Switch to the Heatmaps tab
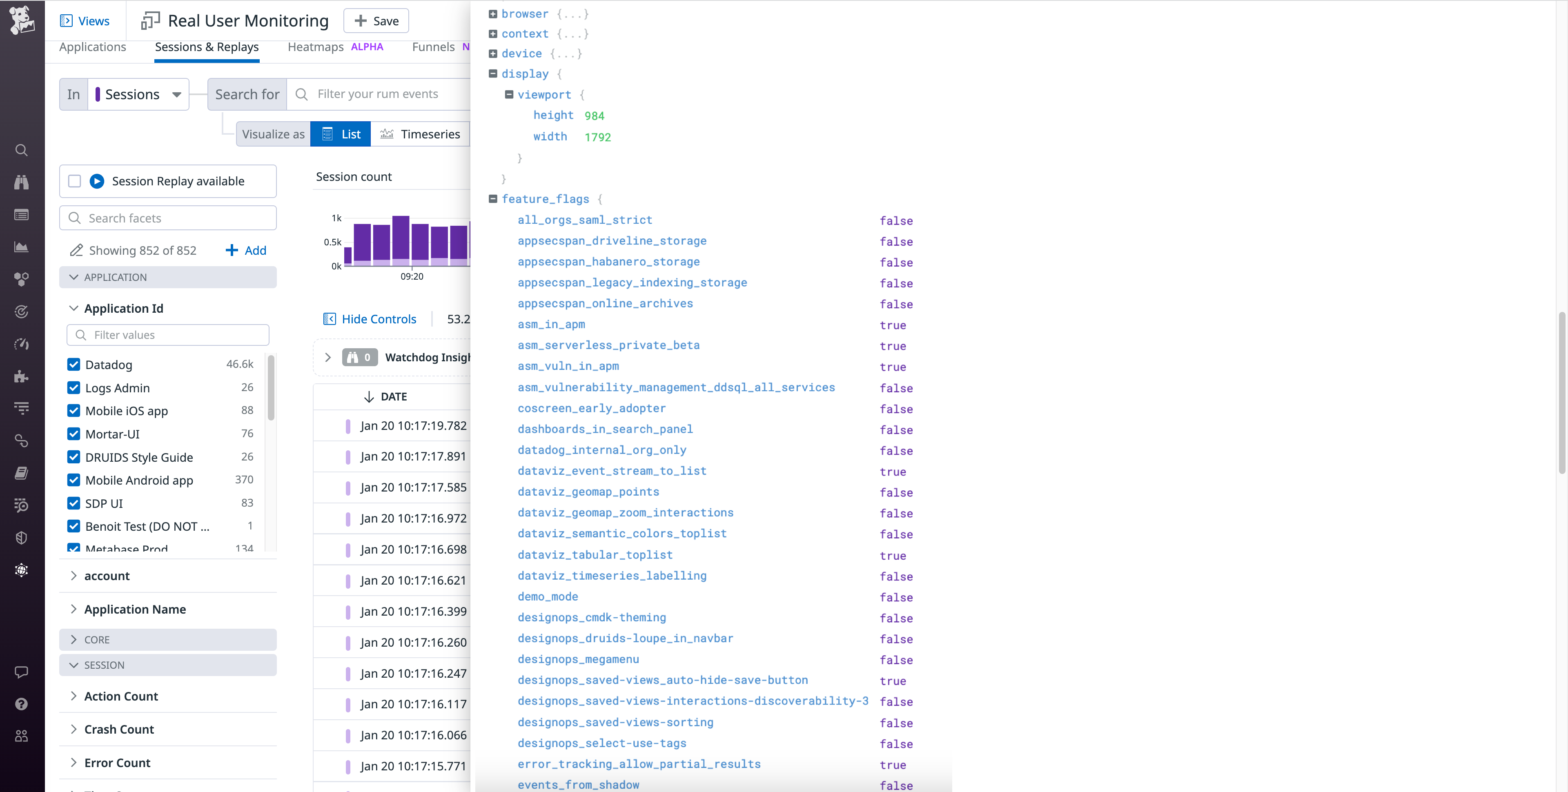 click(x=315, y=47)
